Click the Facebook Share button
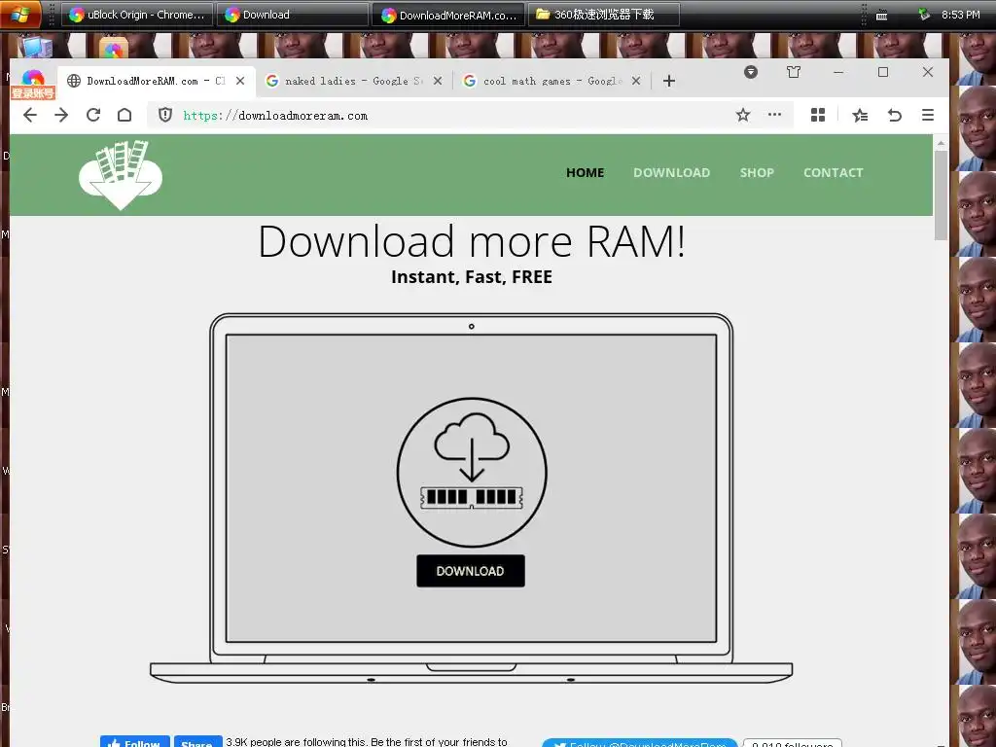Image resolution: width=996 pixels, height=747 pixels. pos(196,742)
